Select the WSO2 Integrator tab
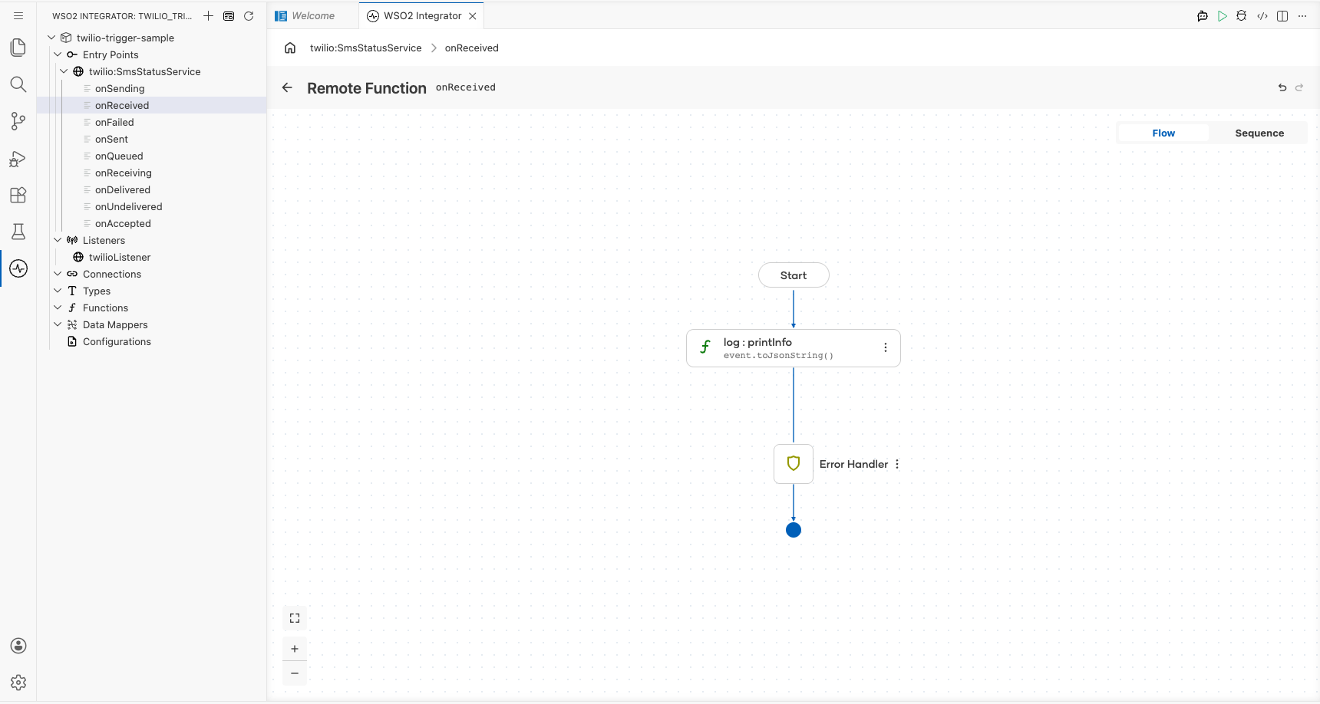This screenshot has height=704, width=1320. pyautogui.click(x=422, y=15)
